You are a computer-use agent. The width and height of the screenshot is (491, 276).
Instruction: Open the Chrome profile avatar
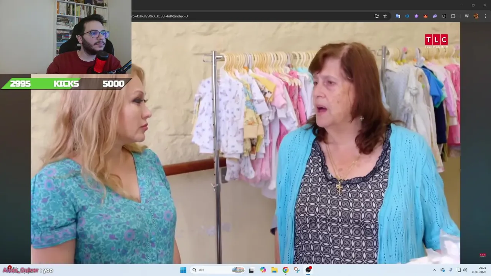(x=476, y=16)
